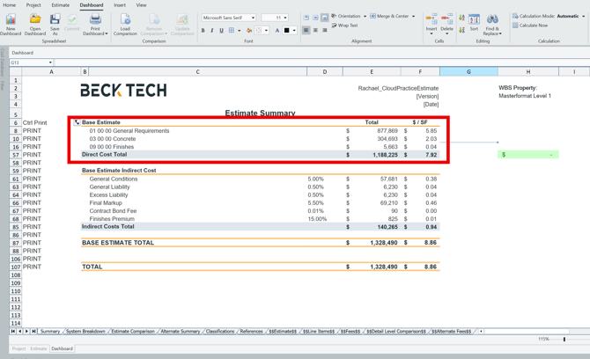
Task: Open the Home ribbon tab
Action: 10,5
